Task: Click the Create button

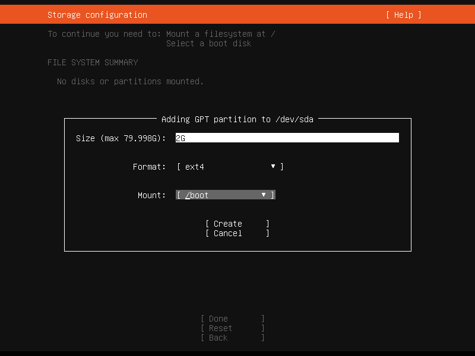Action: click(x=237, y=224)
